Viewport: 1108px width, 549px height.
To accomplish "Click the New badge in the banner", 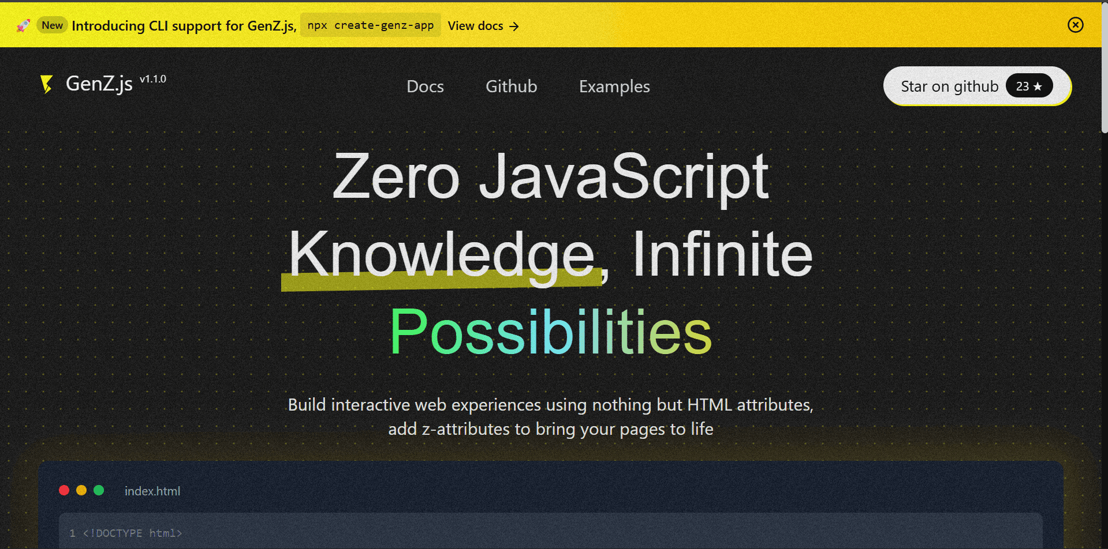I will [x=52, y=25].
